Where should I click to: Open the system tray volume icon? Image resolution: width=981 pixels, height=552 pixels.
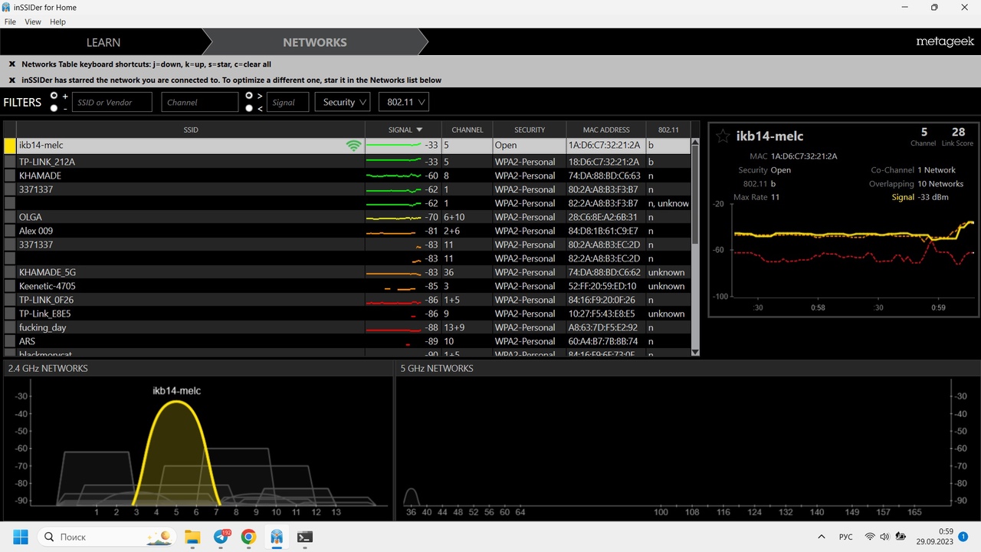[884, 537]
